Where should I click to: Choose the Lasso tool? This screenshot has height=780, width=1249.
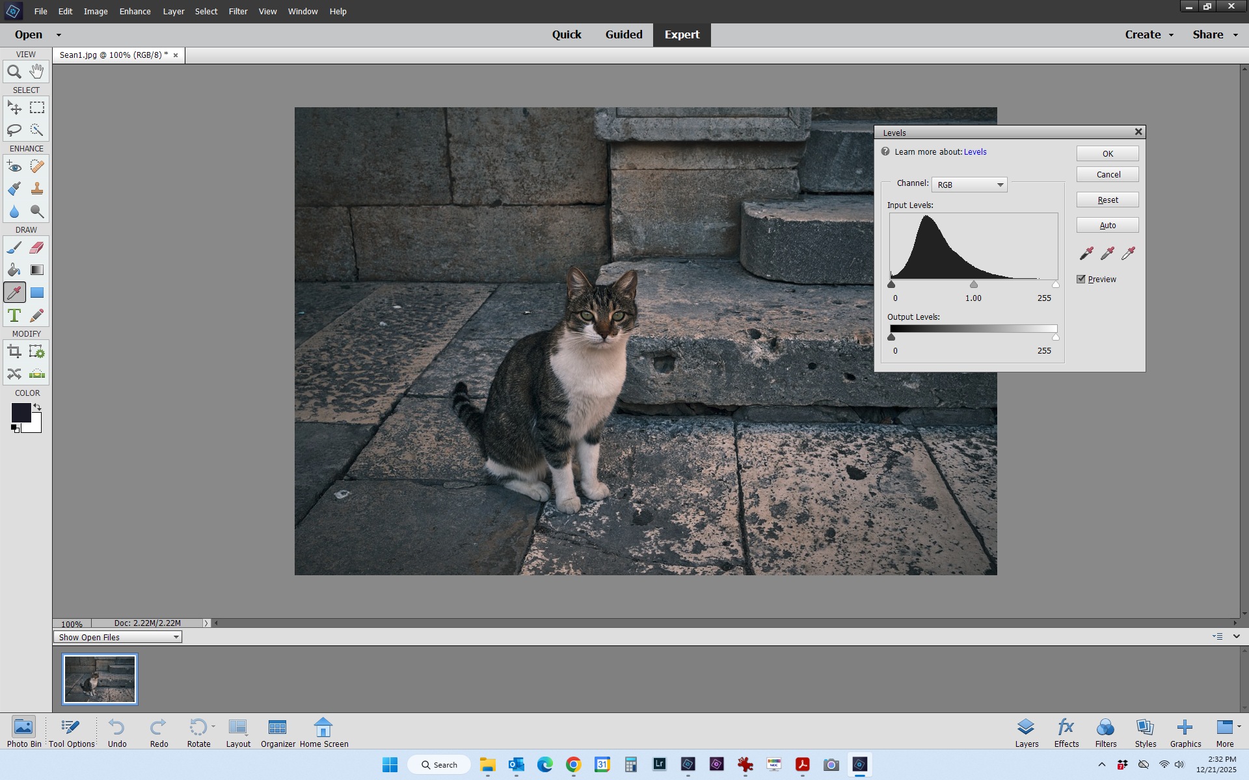pyautogui.click(x=14, y=130)
